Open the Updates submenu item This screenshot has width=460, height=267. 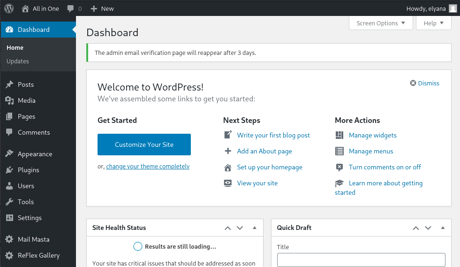click(18, 61)
